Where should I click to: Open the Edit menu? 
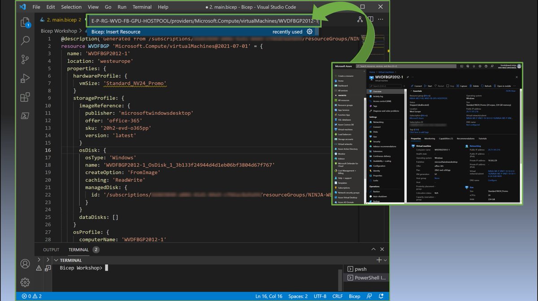click(x=51, y=7)
